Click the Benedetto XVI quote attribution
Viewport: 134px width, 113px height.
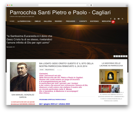[11, 47]
